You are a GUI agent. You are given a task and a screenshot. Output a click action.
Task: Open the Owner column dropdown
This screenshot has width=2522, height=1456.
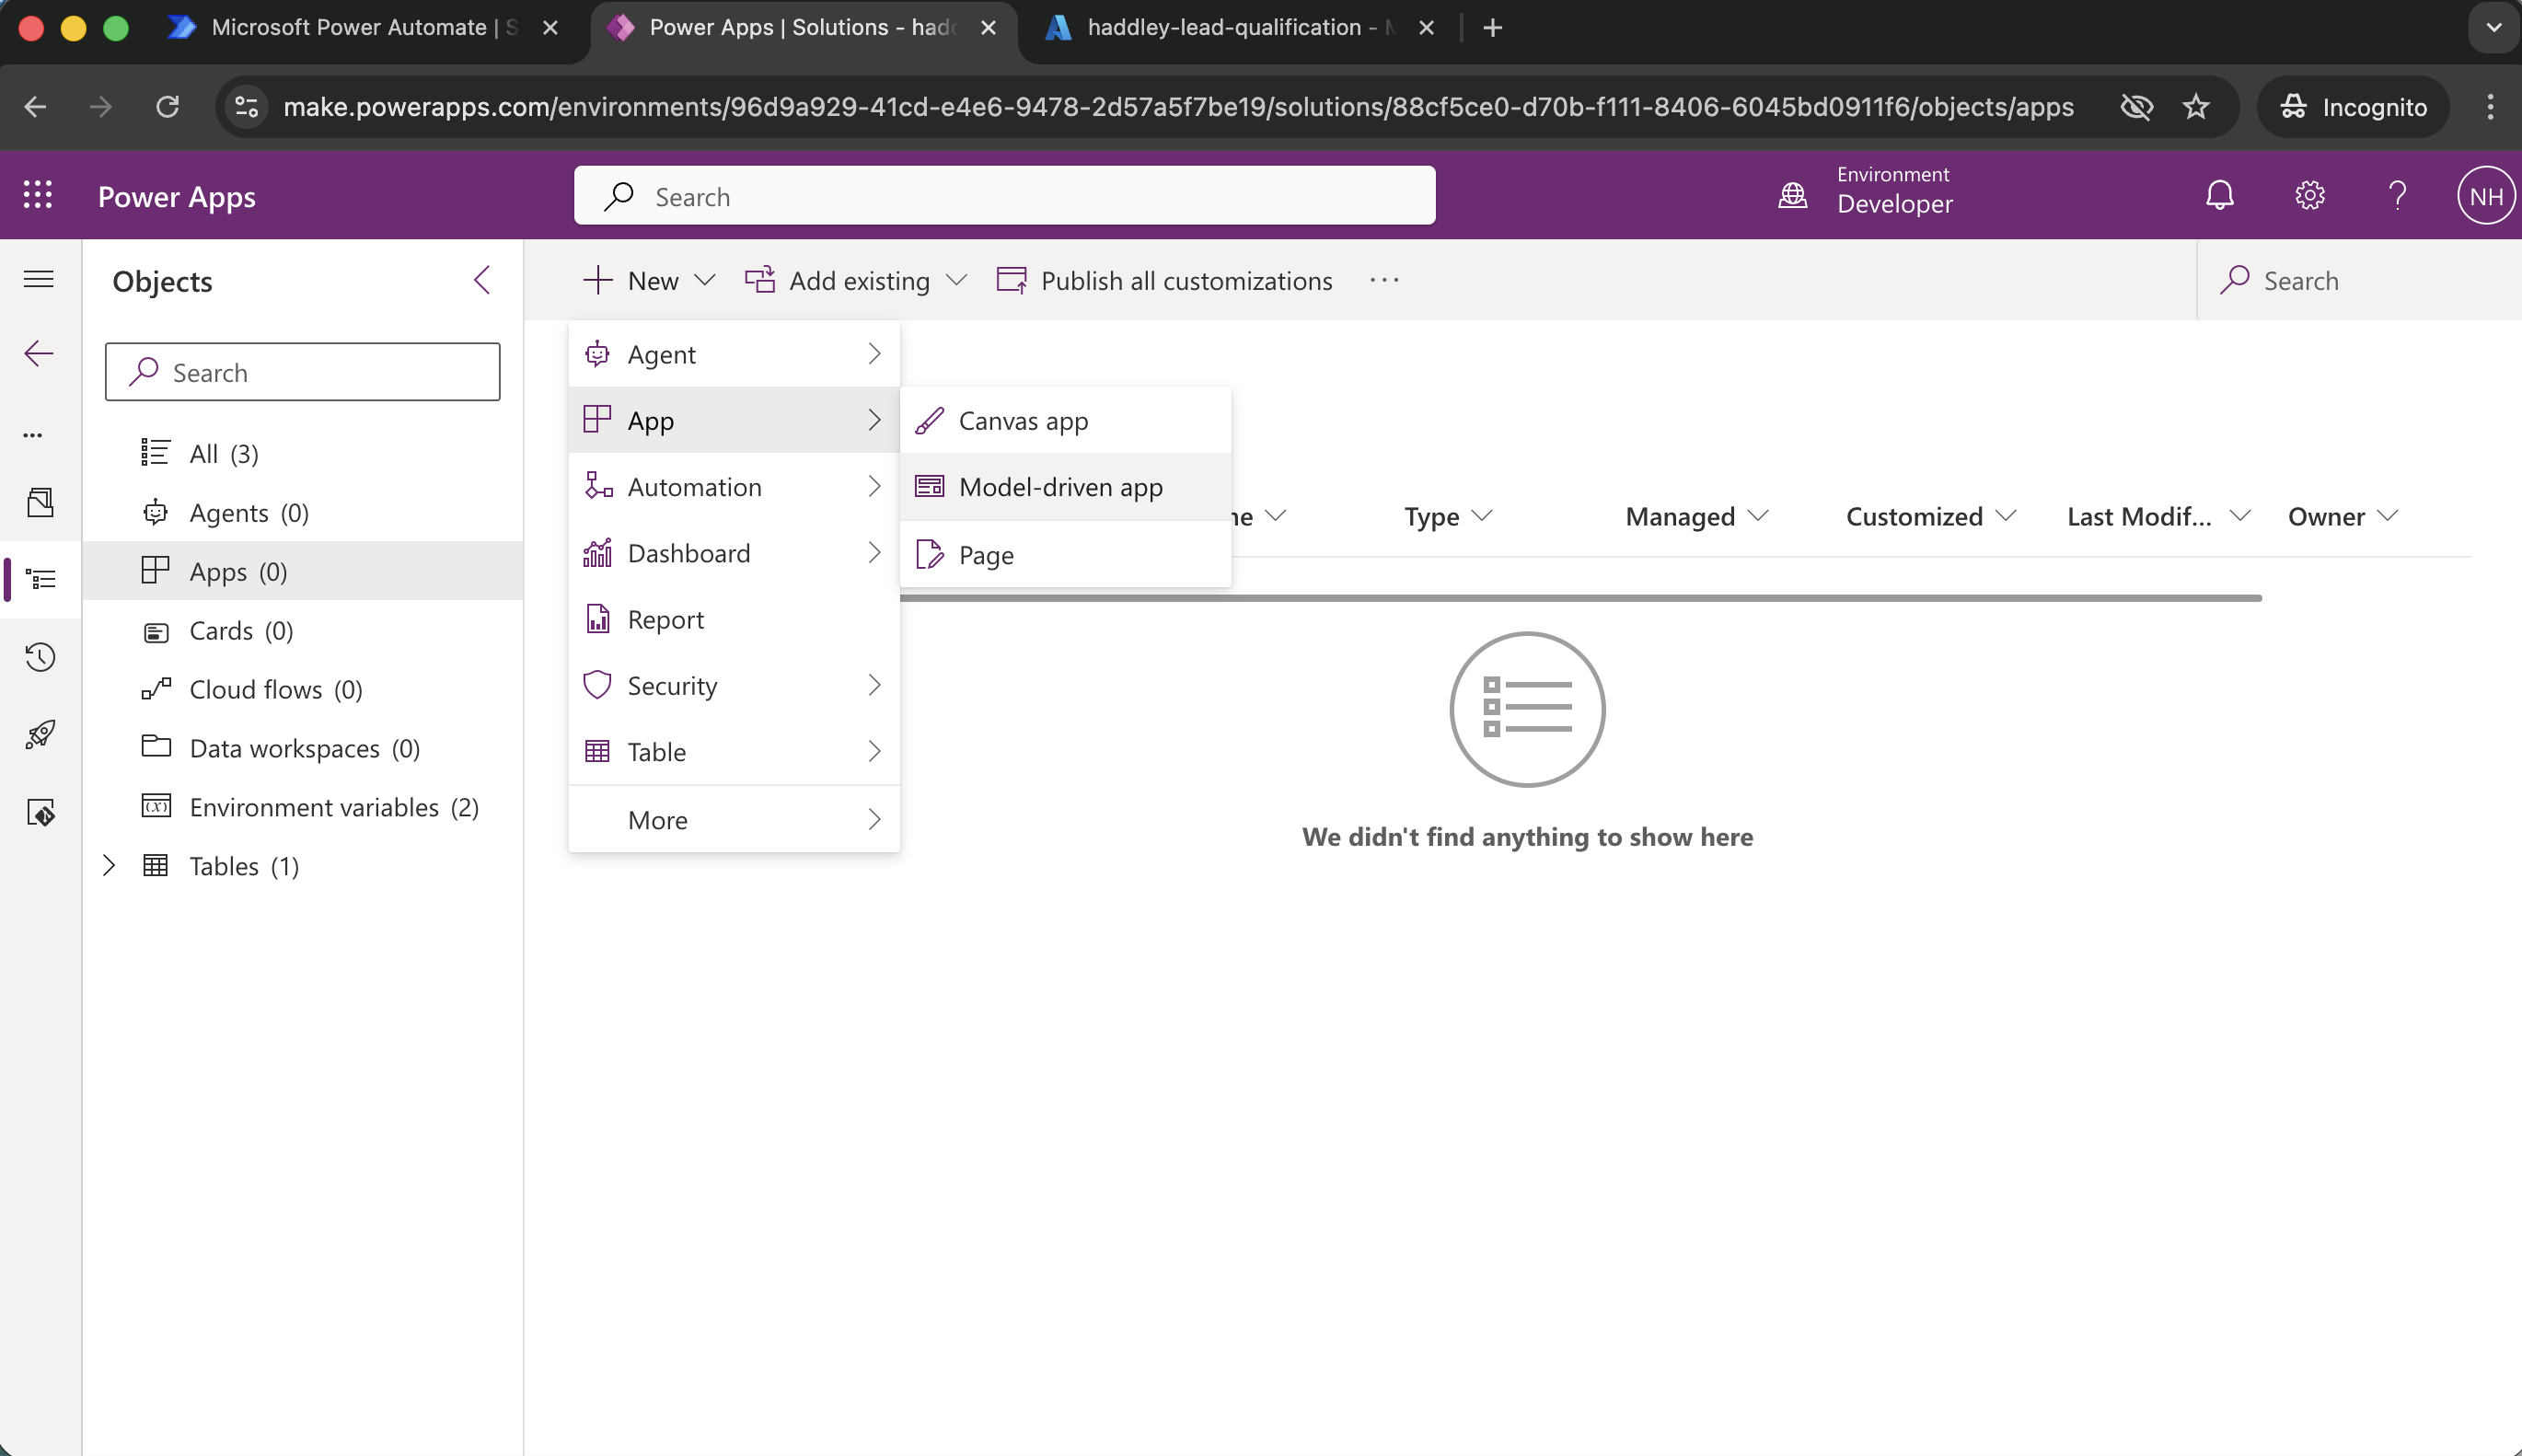coord(2343,516)
